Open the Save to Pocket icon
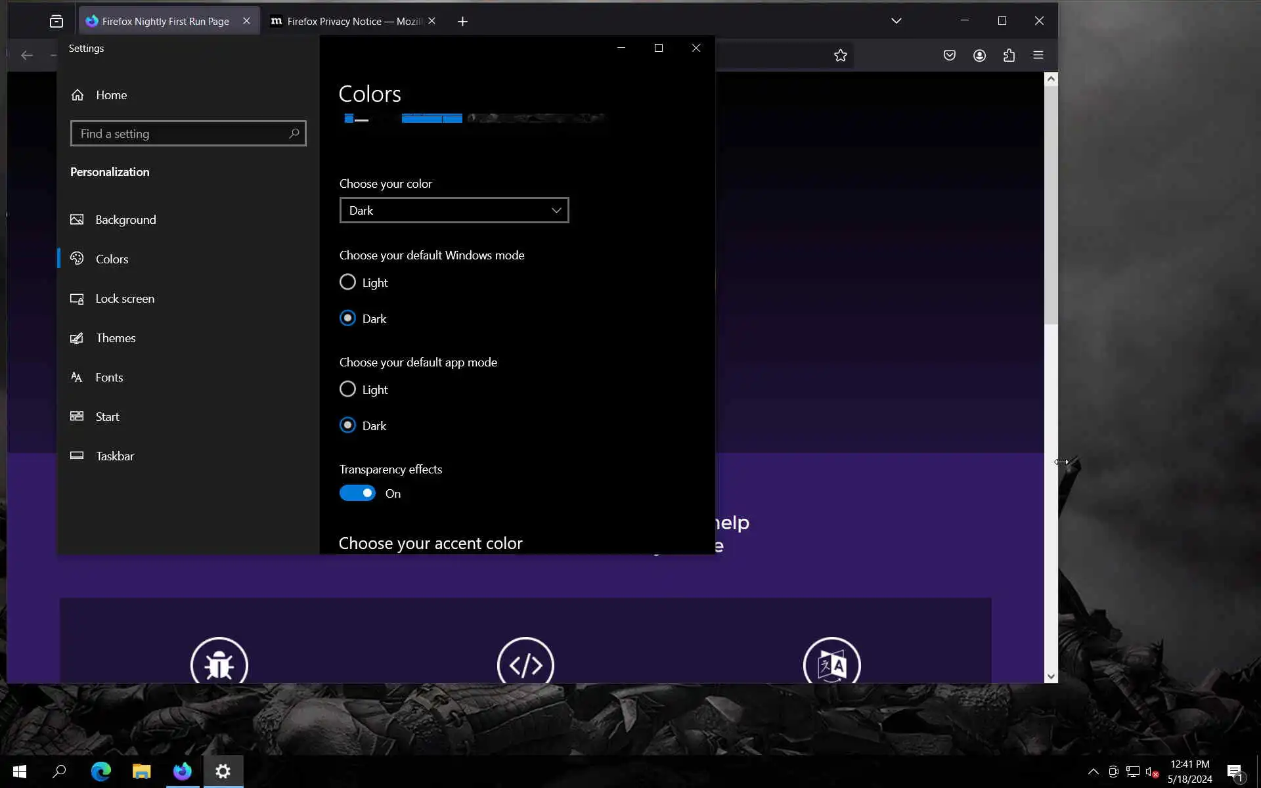The height and width of the screenshot is (788, 1261). click(x=949, y=56)
